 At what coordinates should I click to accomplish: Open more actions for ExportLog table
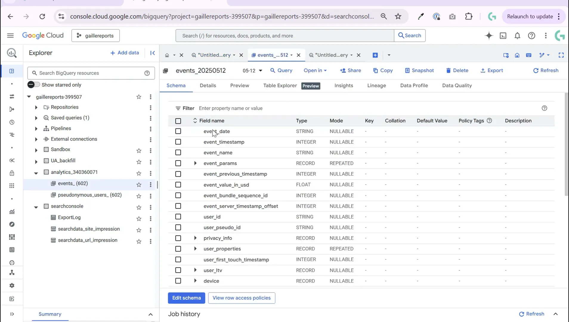click(151, 219)
